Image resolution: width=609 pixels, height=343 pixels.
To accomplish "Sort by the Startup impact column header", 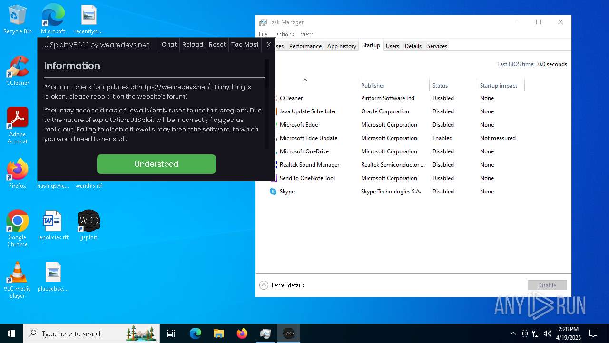I will (501, 85).
